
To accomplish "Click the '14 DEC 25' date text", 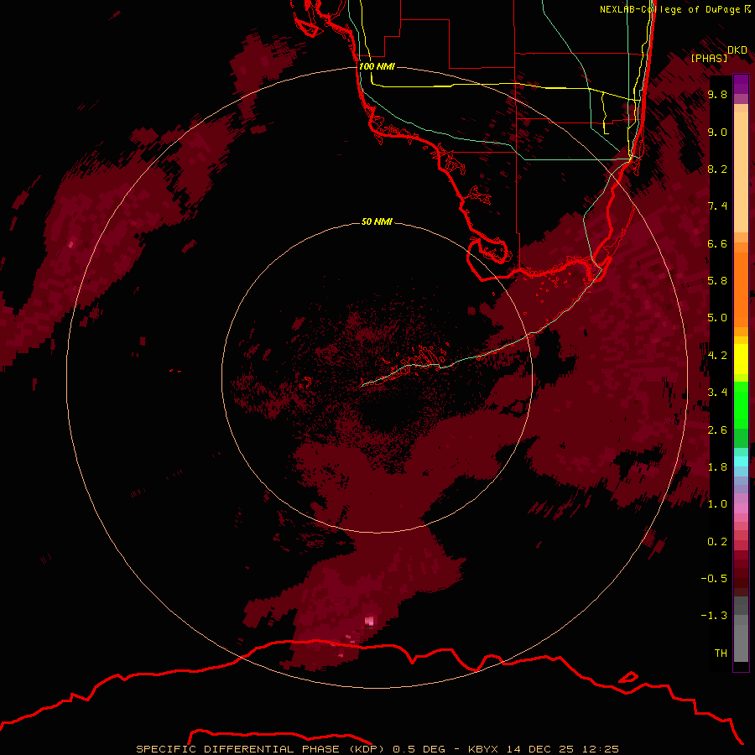I will tap(539, 749).
